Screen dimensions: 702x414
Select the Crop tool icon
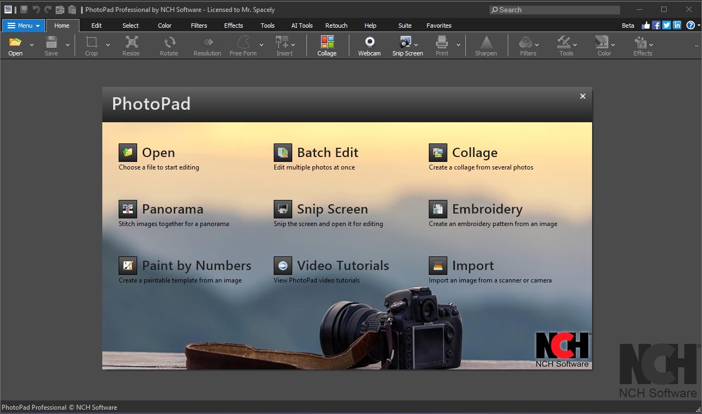pos(91,42)
